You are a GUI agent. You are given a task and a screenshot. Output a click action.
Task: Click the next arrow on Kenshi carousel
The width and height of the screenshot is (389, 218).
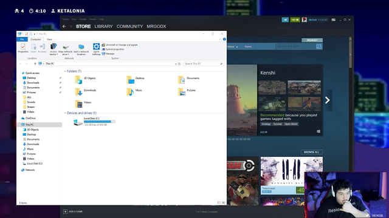click(328, 100)
